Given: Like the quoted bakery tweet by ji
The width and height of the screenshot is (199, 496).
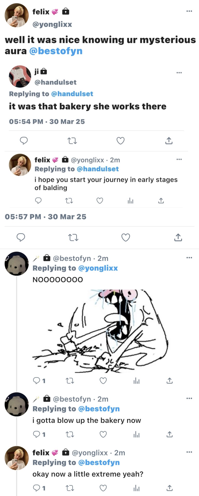Looking at the screenshot, I should (120, 141).
